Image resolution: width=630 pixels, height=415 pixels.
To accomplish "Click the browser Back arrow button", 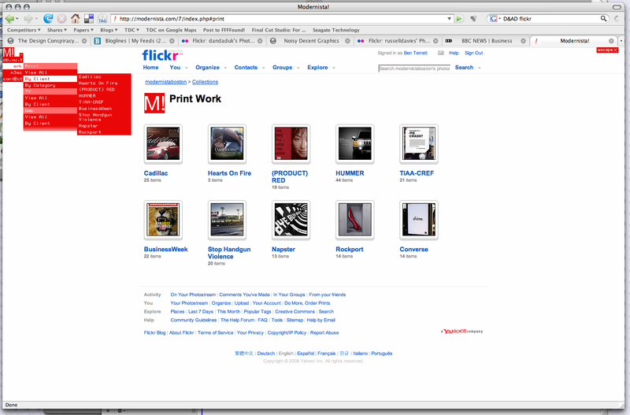I will [10, 18].
